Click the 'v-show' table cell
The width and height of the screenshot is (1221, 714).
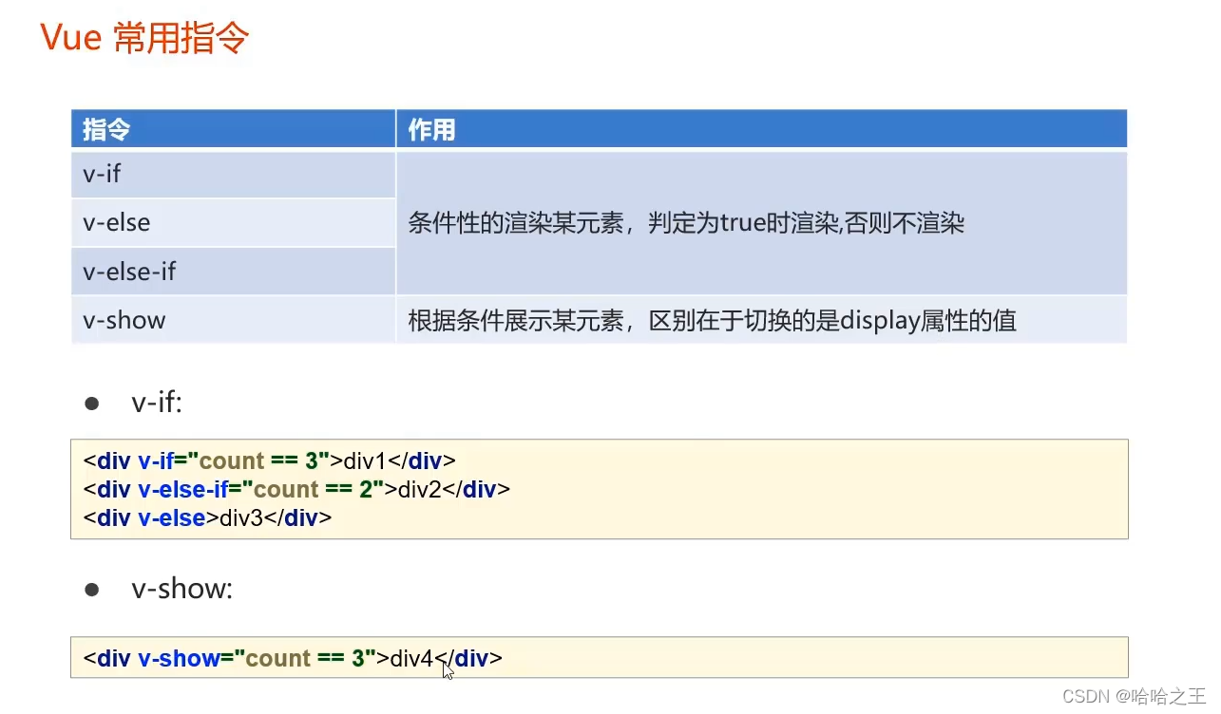(233, 320)
